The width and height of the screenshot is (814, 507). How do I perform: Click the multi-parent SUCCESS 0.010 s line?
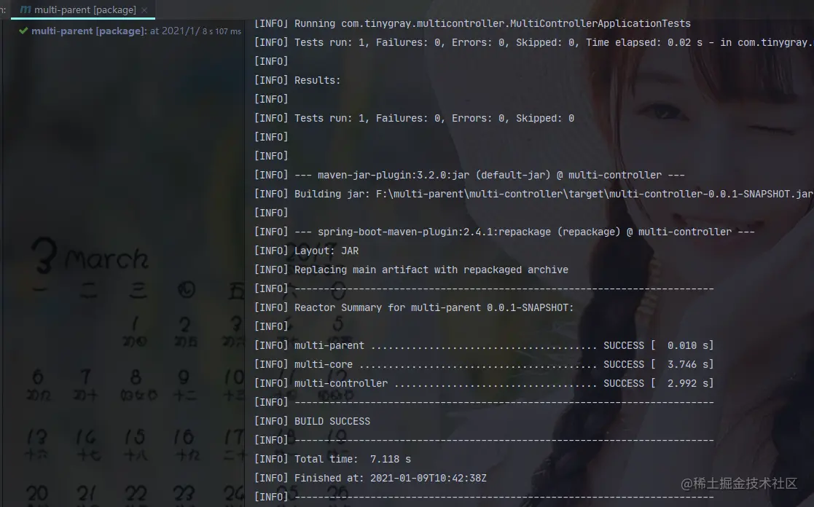484,345
